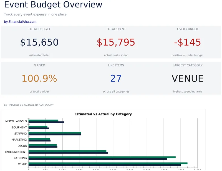Click the 100.9% used value
Viewport: 222px width, 171px height.
[39, 78]
